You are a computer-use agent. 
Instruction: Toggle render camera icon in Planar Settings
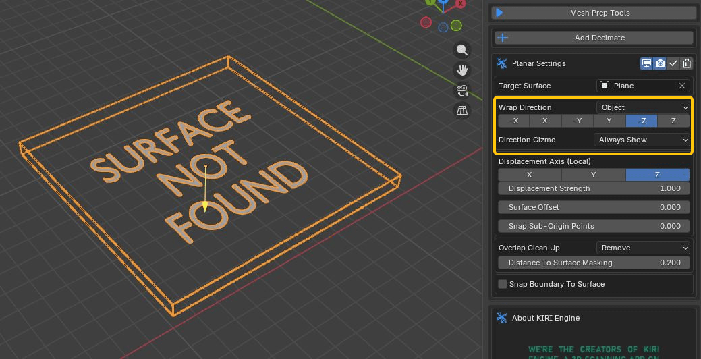[x=660, y=63]
